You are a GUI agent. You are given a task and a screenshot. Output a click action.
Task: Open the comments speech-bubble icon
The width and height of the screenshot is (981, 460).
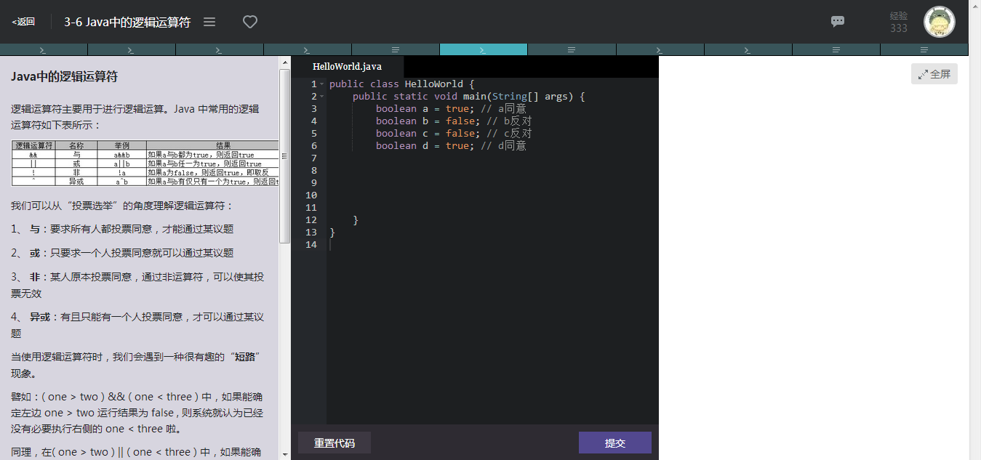[x=838, y=22]
